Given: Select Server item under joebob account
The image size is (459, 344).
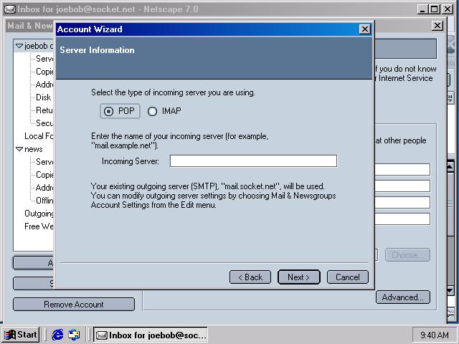Looking at the screenshot, I should (x=44, y=59).
